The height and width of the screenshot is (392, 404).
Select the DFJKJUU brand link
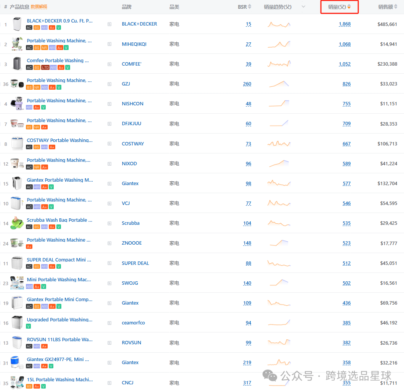(131, 124)
